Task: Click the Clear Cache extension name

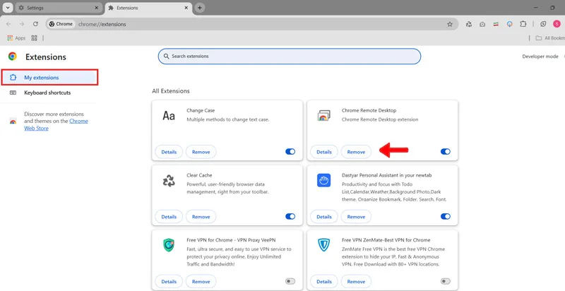Action: tap(199, 175)
